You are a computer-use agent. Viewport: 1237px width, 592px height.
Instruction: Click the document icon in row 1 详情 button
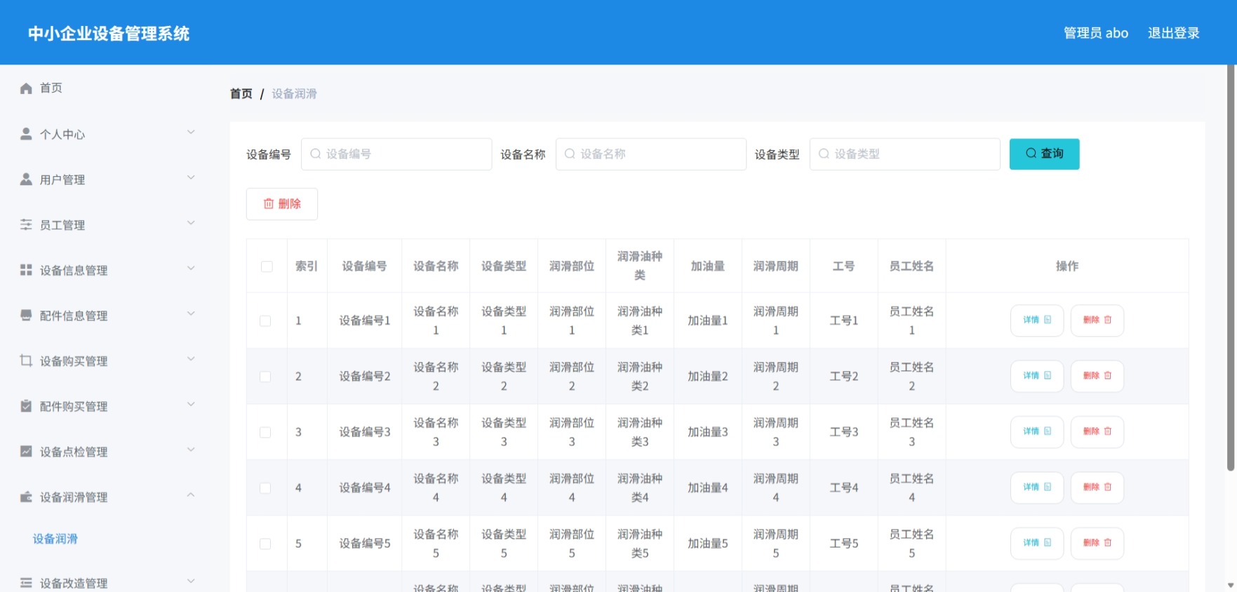click(x=1048, y=320)
